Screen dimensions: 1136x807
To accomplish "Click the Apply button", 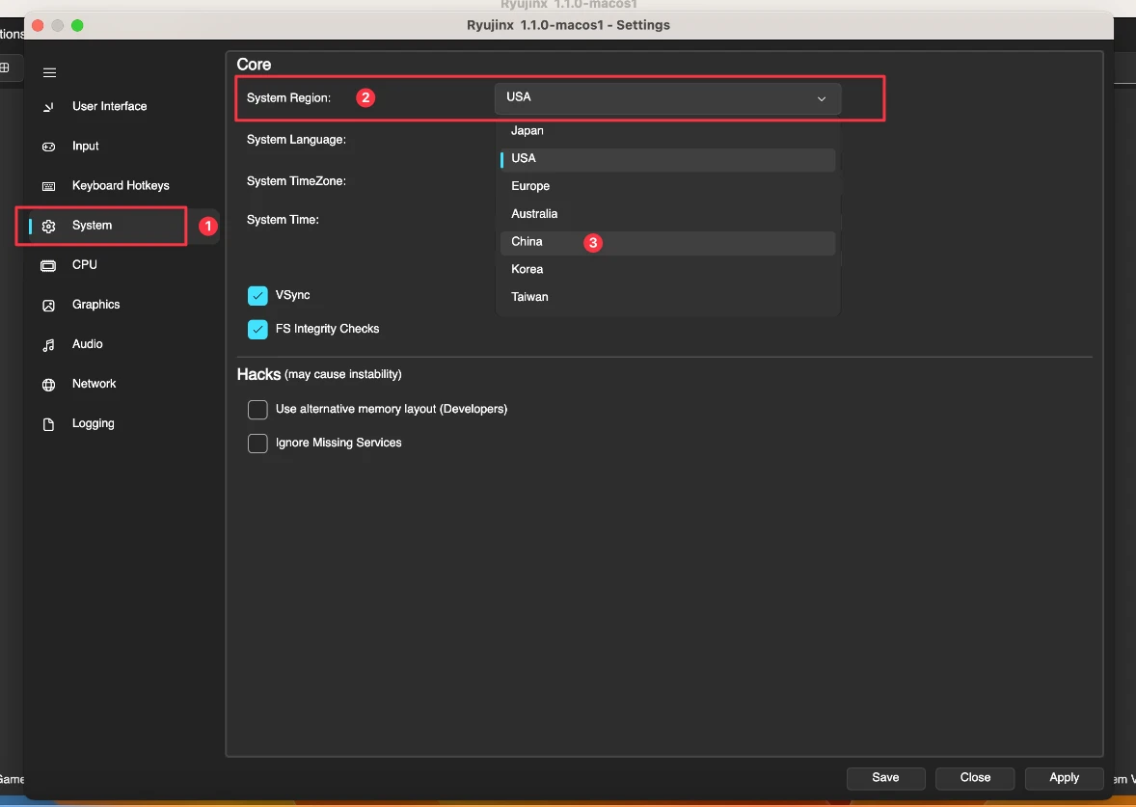I will 1065,777.
